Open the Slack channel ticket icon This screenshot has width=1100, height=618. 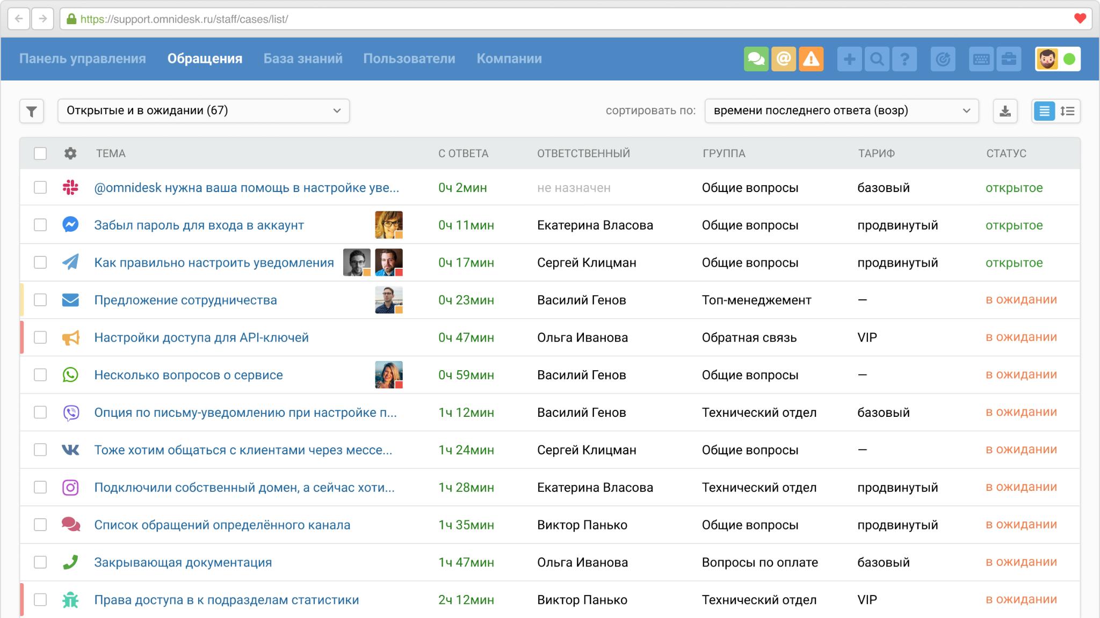(x=70, y=188)
